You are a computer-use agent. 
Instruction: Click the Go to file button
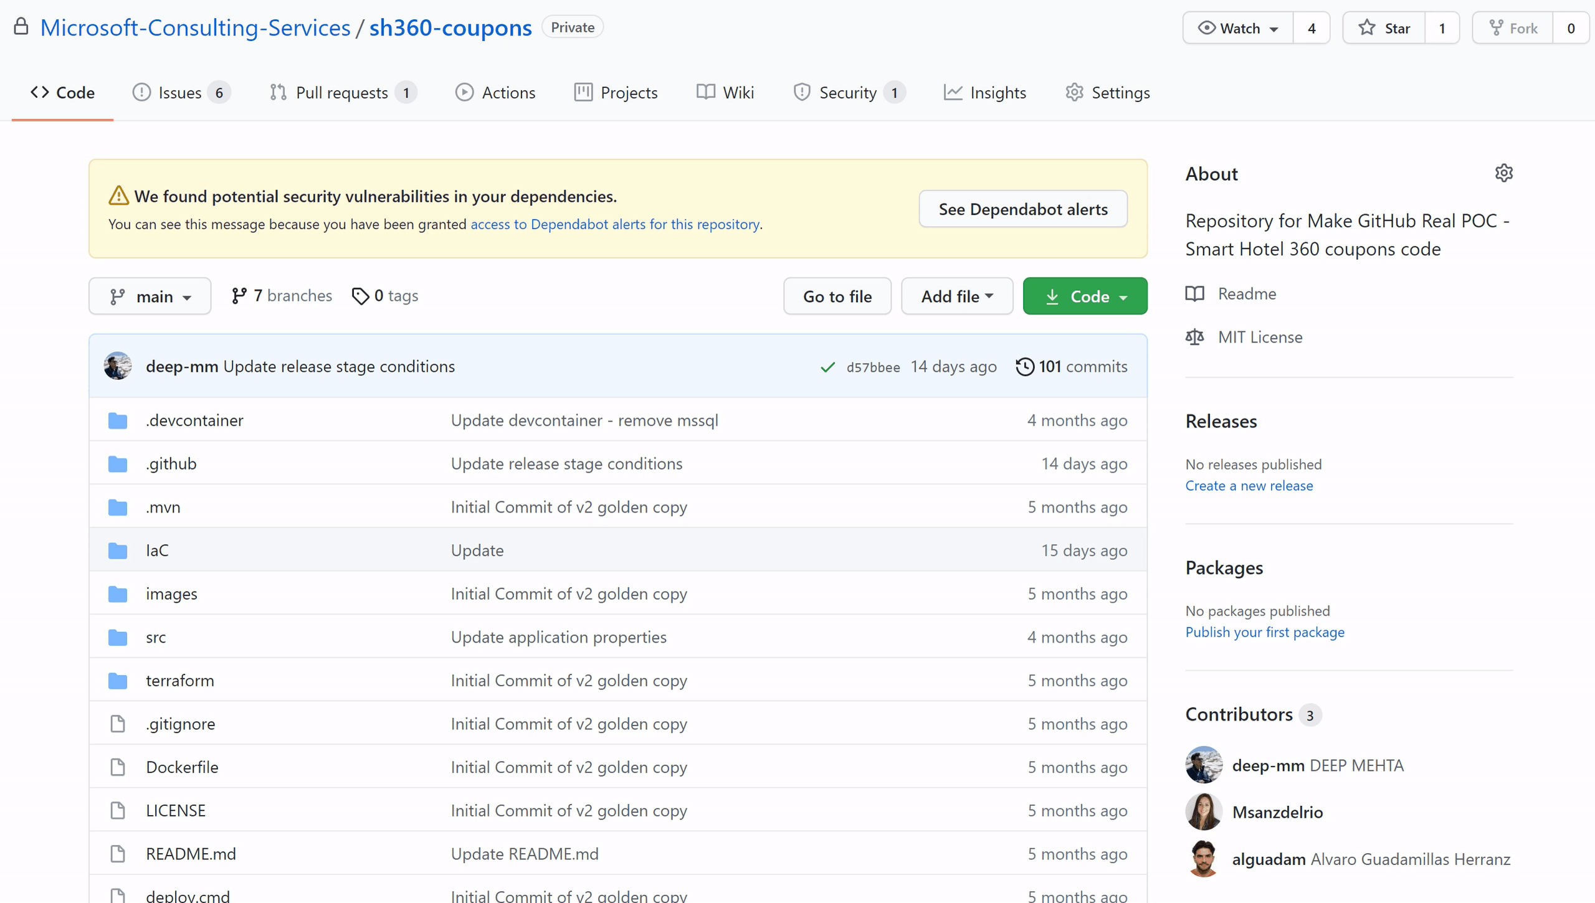point(837,296)
